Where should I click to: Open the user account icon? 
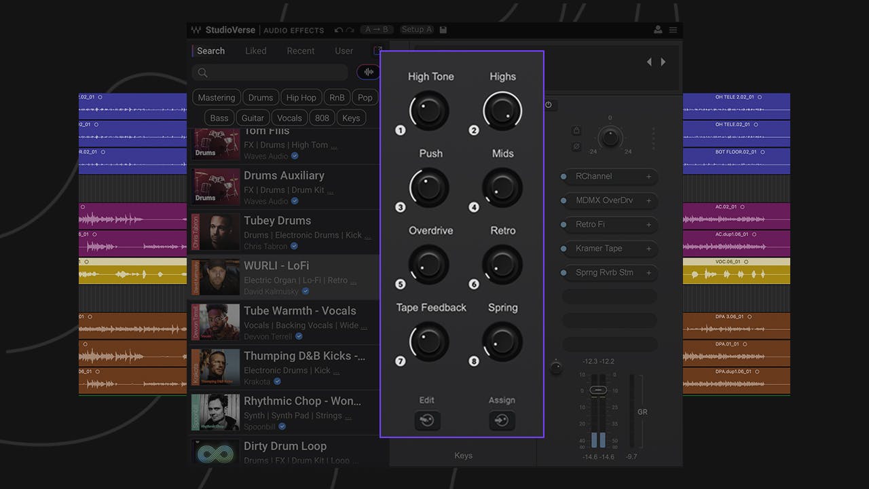pos(658,30)
